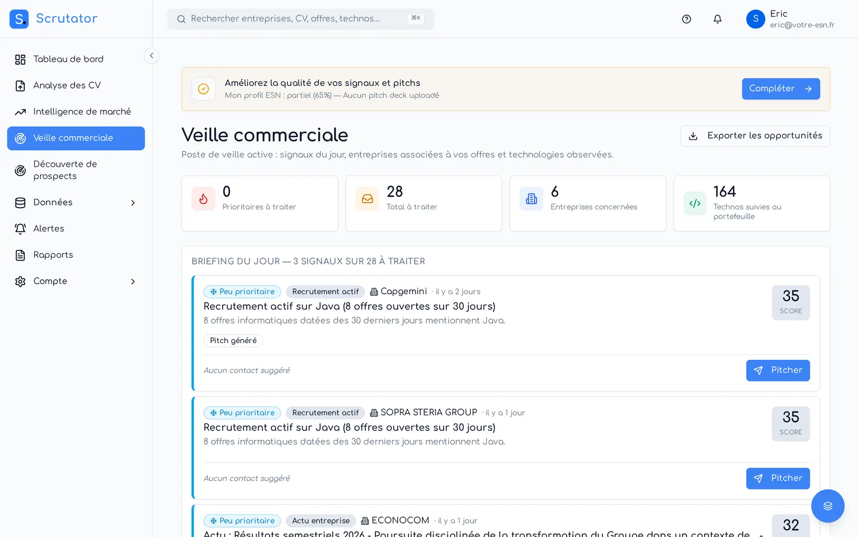The image size is (859, 537).
Task: Click the Compléter button
Action: point(781,89)
